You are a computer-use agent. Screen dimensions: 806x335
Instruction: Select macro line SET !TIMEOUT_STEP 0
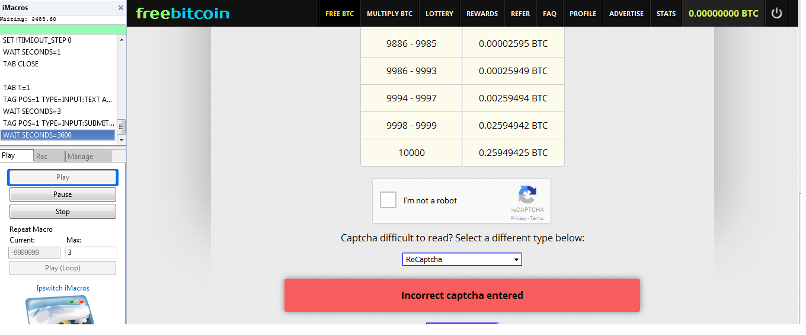[58, 40]
